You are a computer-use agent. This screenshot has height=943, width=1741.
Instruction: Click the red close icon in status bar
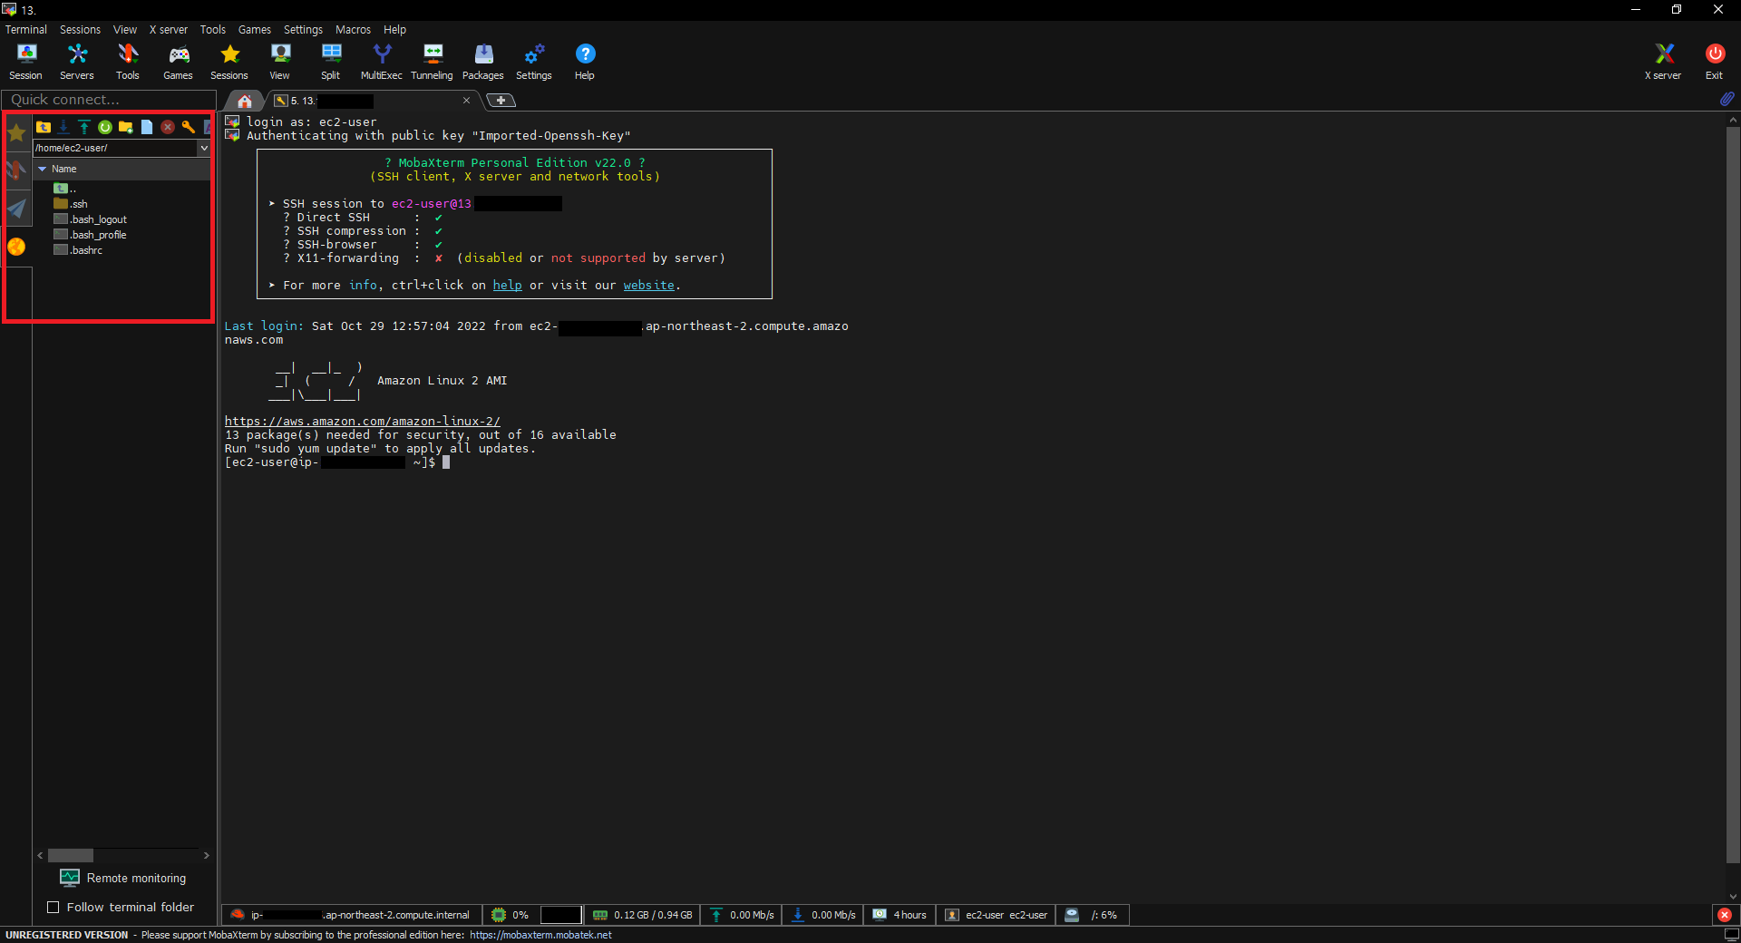[1725, 915]
